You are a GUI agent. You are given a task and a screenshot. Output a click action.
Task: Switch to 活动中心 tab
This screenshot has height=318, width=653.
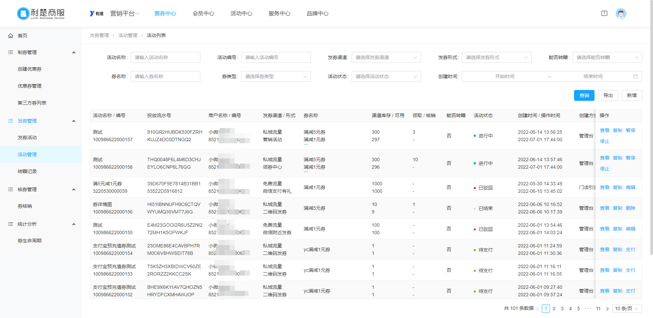(x=241, y=14)
